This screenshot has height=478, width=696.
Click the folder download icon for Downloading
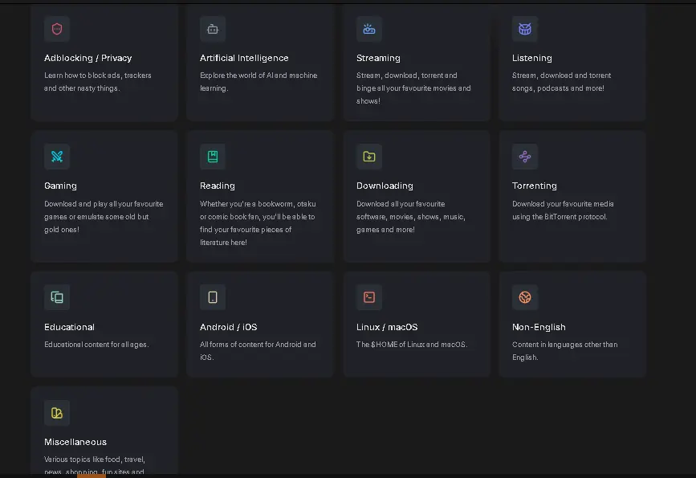tap(368, 157)
